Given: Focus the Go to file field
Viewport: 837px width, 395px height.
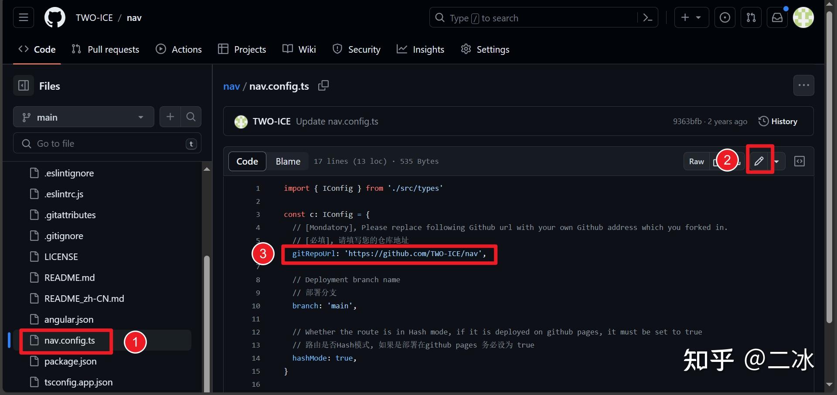Looking at the screenshot, I should tap(107, 143).
